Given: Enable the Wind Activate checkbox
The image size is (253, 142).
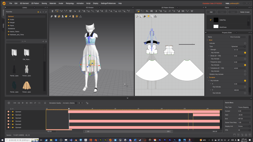Looking at the screenshot, I should click(x=245, y=43).
